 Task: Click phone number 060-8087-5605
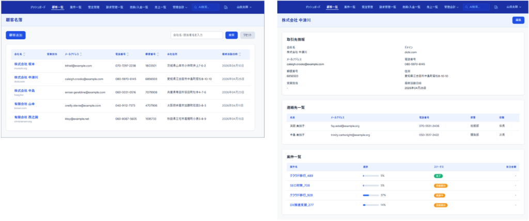pos(126,118)
